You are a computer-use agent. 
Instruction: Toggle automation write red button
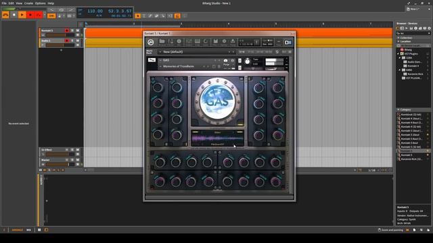[39, 15]
